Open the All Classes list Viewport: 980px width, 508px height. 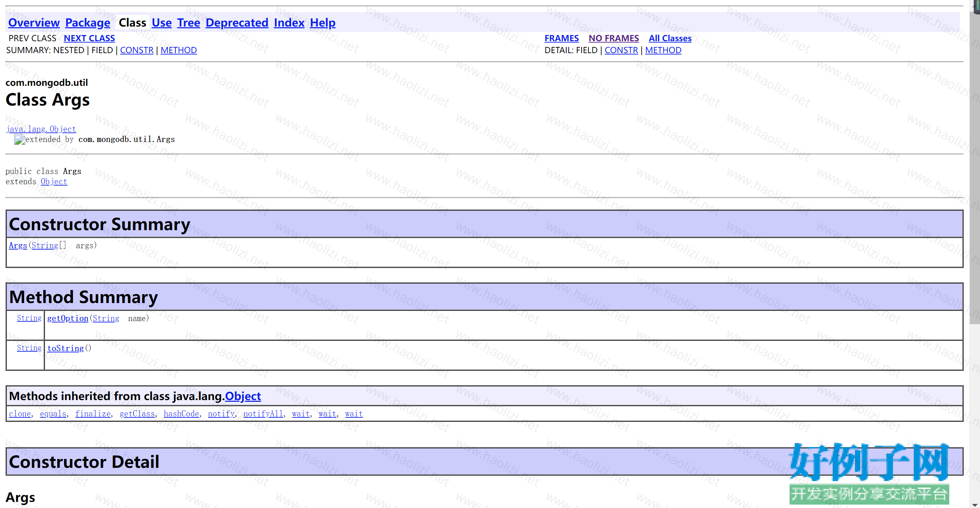click(669, 38)
